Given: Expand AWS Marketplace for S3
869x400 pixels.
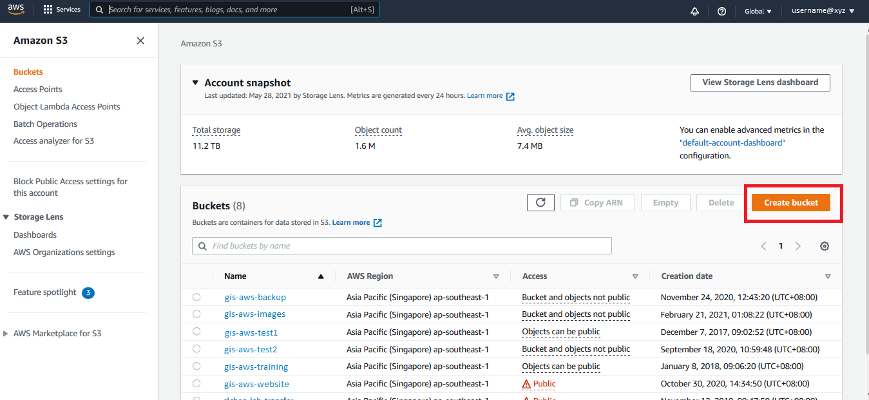Looking at the screenshot, I should (6, 334).
